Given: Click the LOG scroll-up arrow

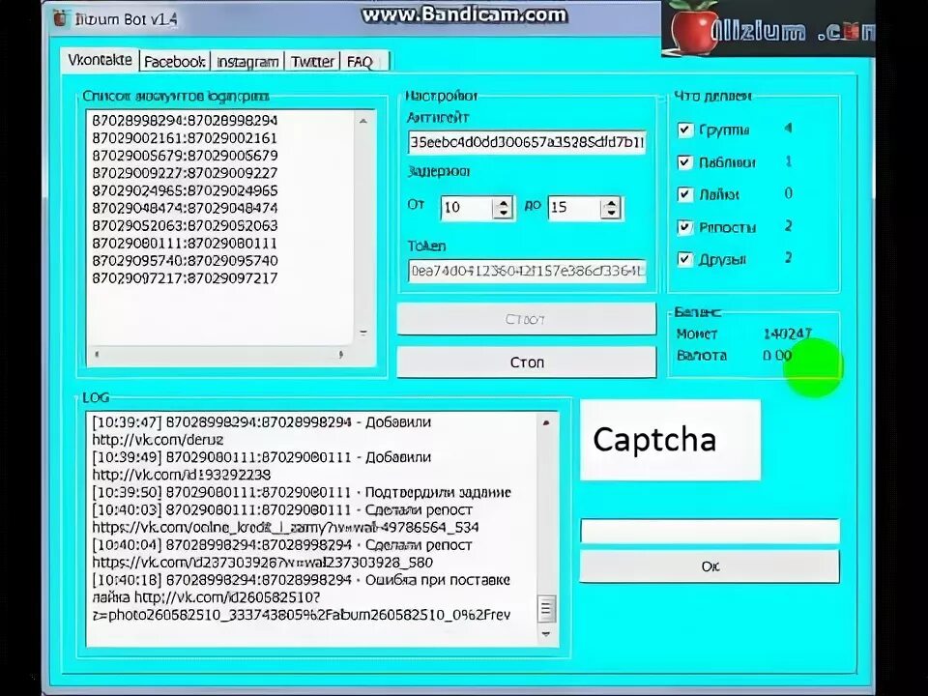Looking at the screenshot, I should 546,422.
